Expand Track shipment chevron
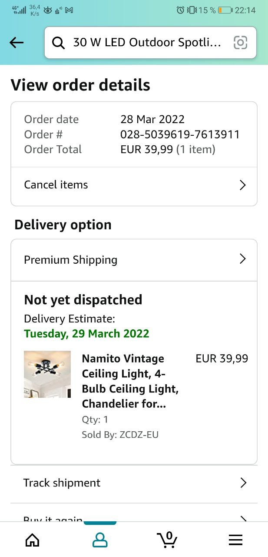Screen dimensions: 268x557 [x=243, y=483]
